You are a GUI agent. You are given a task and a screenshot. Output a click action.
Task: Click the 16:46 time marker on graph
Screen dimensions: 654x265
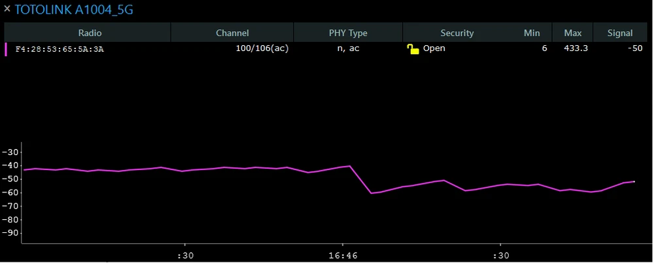coord(342,256)
